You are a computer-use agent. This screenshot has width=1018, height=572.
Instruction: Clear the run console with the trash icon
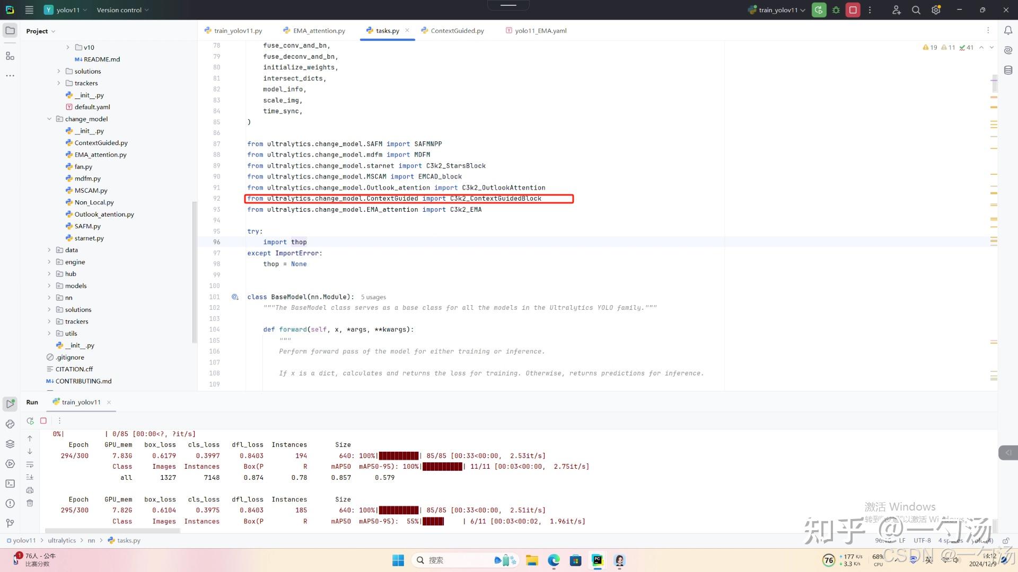pyautogui.click(x=30, y=503)
